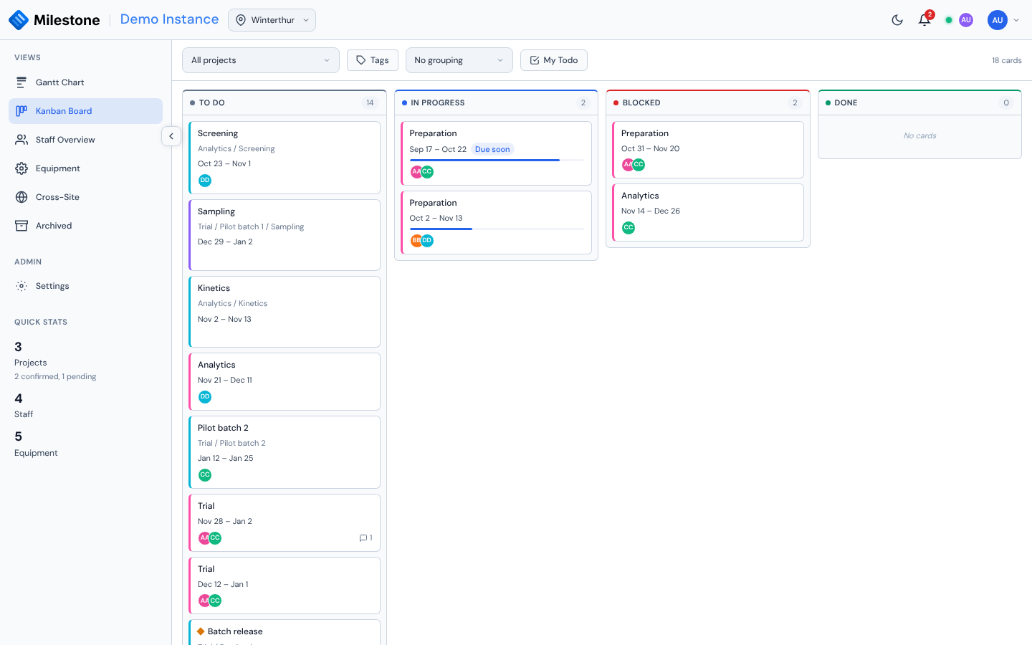
Task: Click the Equipment gear icon
Action: (21, 168)
